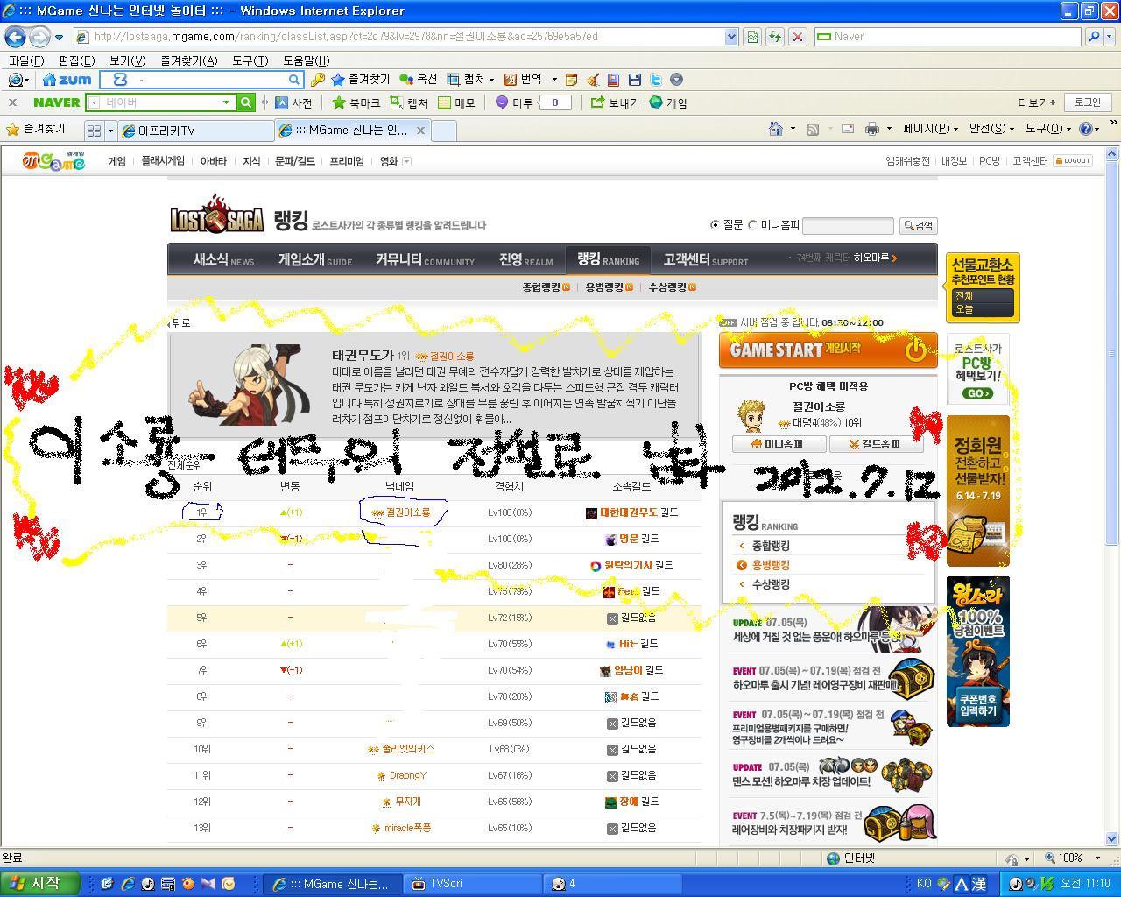Switch to the 아프리카TV browser tab
This screenshot has width=1121, height=897.
pyautogui.click(x=197, y=131)
